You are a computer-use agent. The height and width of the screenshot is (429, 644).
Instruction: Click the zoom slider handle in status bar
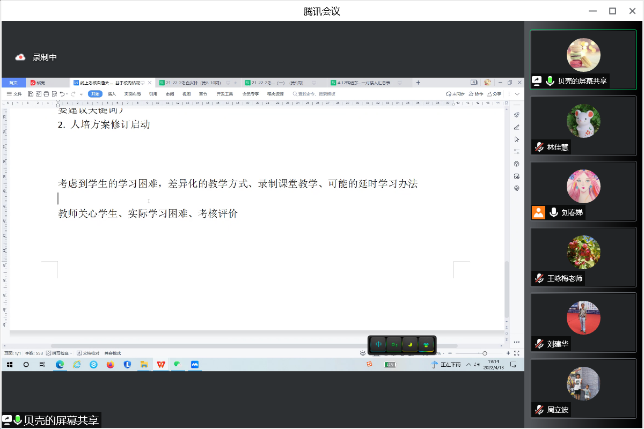pyautogui.click(x=485, y=353)
